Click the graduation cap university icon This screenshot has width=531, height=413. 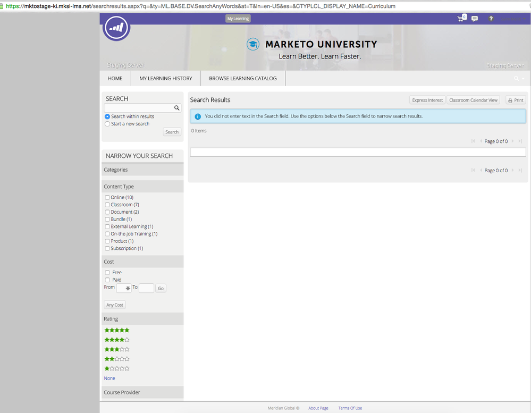(x=253, y=44)
